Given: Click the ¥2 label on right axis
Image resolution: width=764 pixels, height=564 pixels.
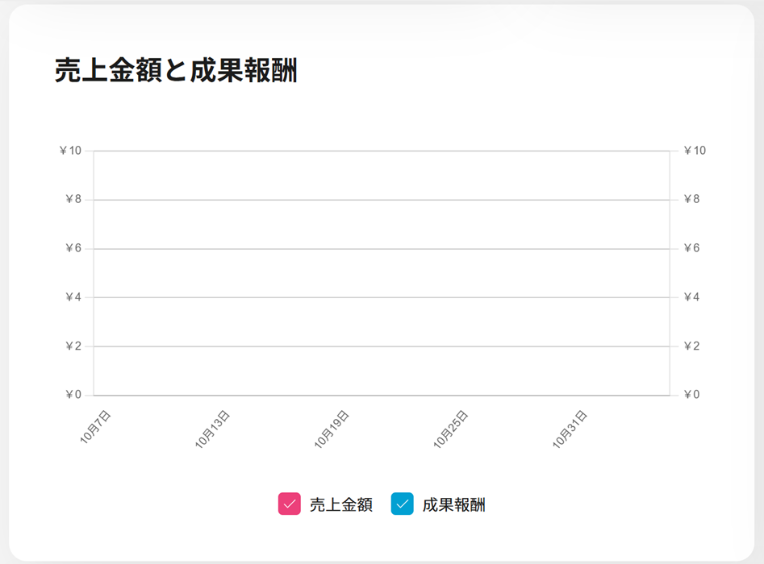Looking at the screenshot, I should (x=691, y=346).
